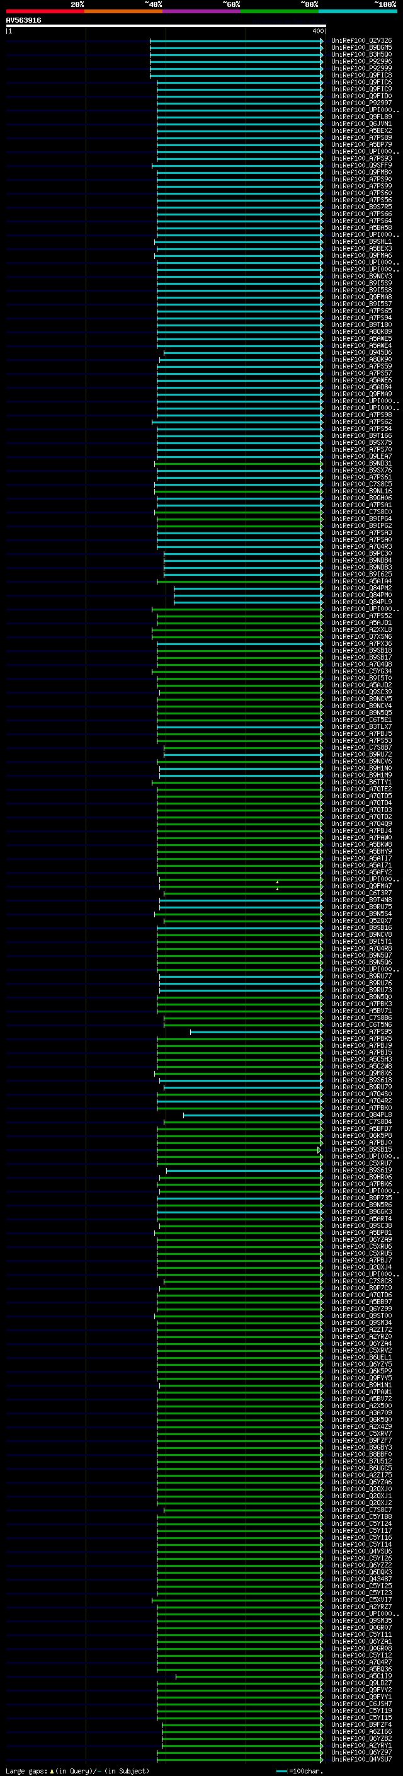Open the UniRef100_Q84PL8 hit name
This screenshot has width=403, height=1776.
(x=361, y=1115)
